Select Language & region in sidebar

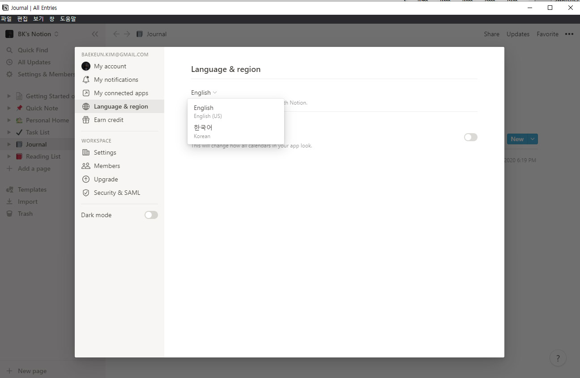119,106
